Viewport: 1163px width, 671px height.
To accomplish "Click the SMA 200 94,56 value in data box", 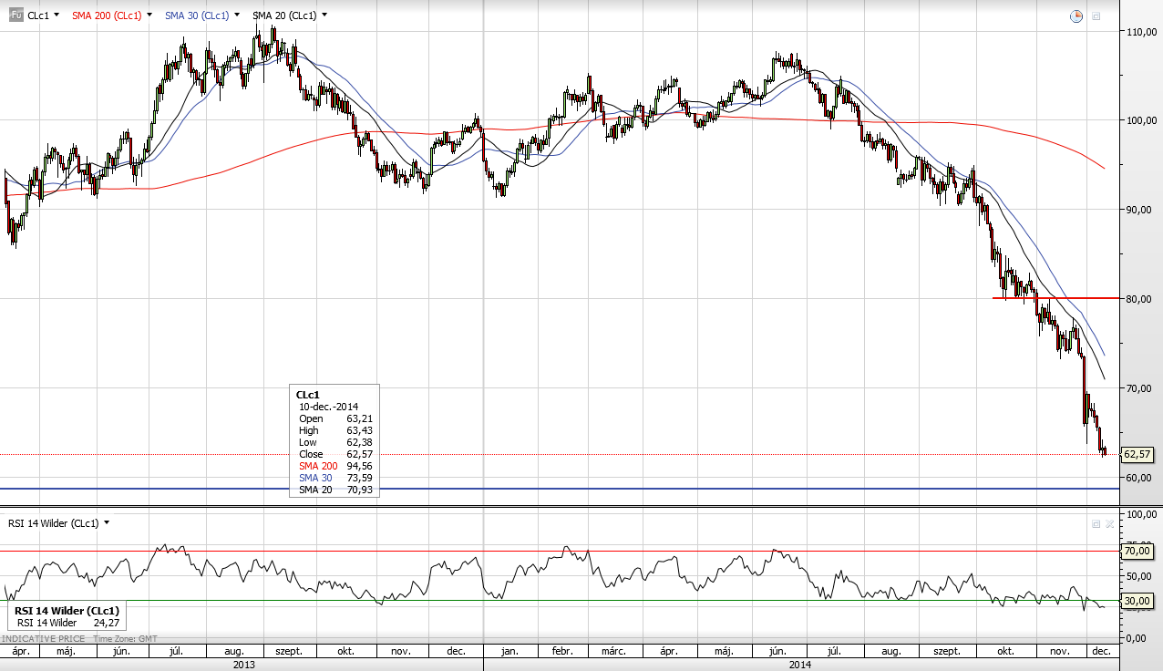I will pos(359,466).
